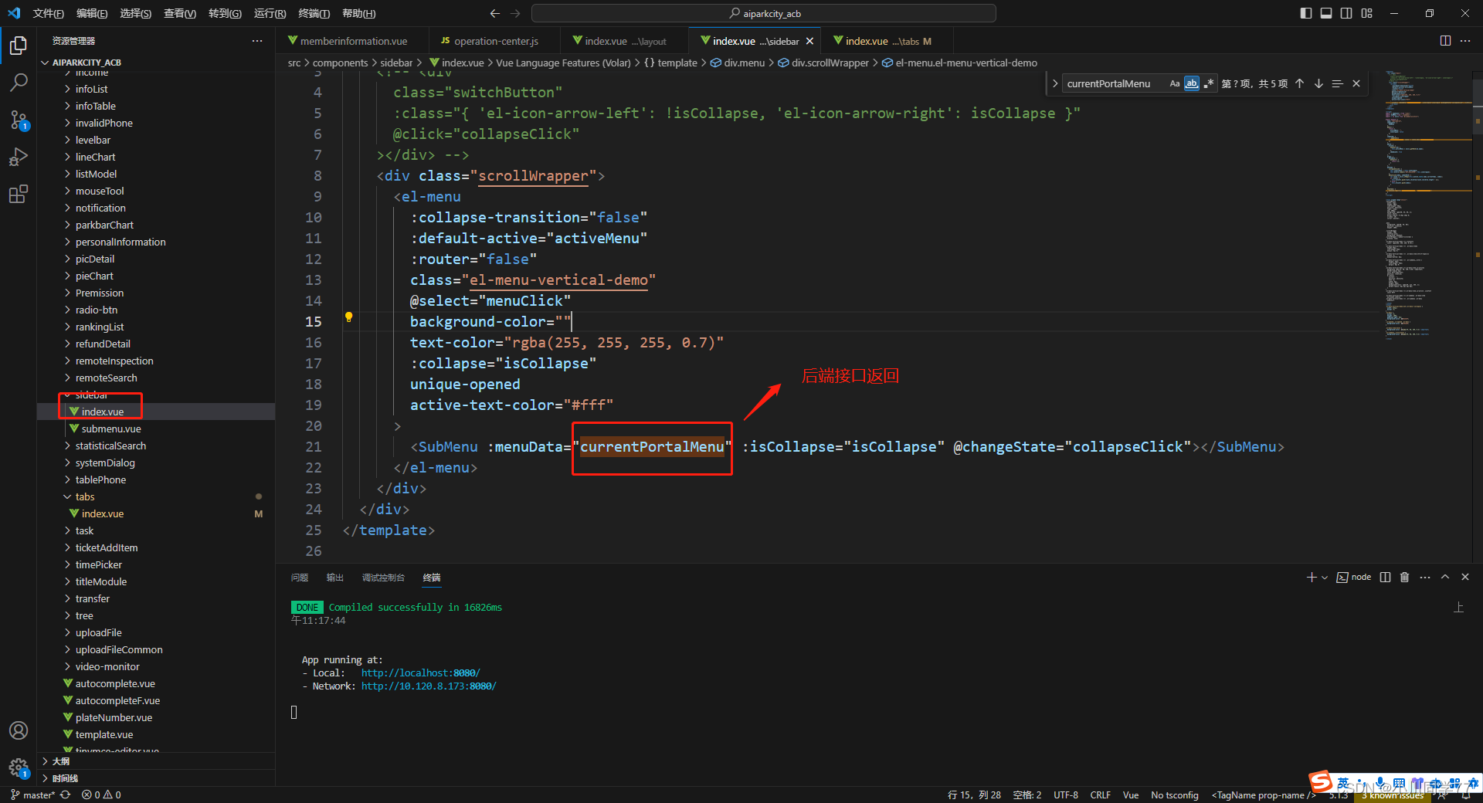
Task: Enable match case in the search widget
Action: pyautogui.click(x=1175, y=83)
